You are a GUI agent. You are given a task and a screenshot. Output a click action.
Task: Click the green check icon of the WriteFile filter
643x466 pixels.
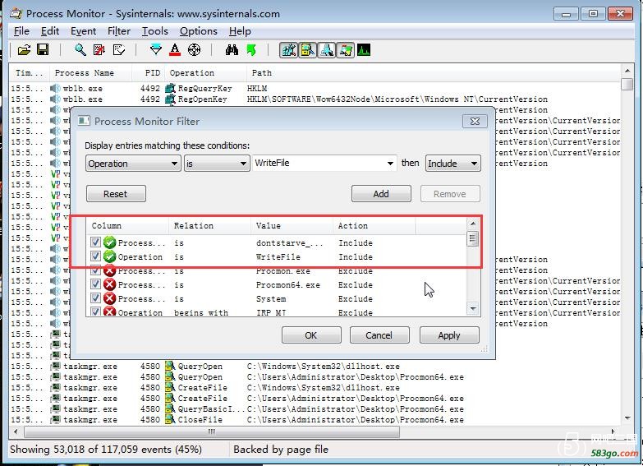(109, 256)
